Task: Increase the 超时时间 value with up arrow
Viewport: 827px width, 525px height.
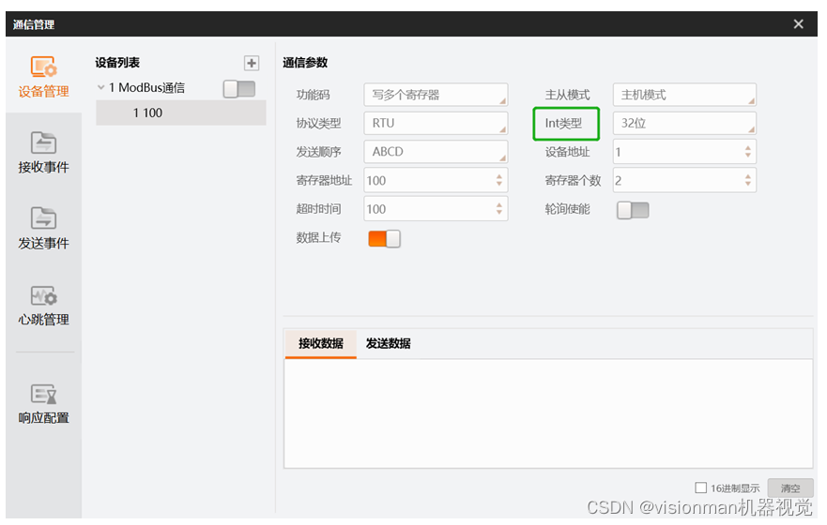Action: [x=499, y=205]
